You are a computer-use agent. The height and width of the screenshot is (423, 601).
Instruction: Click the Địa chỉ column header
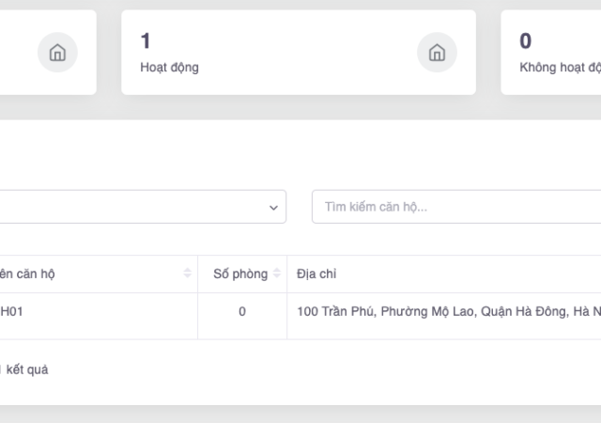(x=316, y=274)
